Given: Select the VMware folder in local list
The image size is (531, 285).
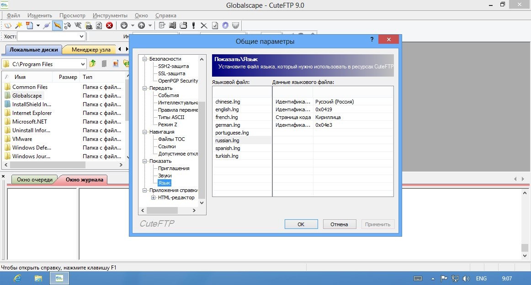Looking at the screenshot, I should 22,139.
